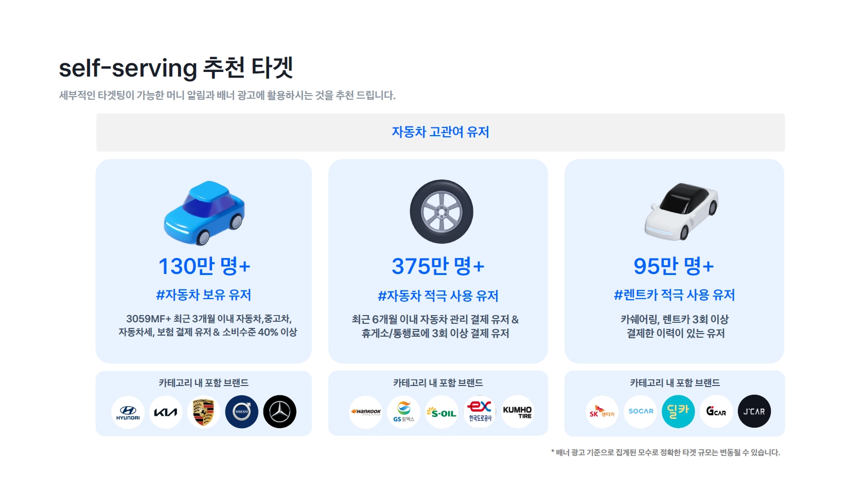The image size is (849, 477).
Task: Select the Kia logo icon
Action: tap(166, 412)
